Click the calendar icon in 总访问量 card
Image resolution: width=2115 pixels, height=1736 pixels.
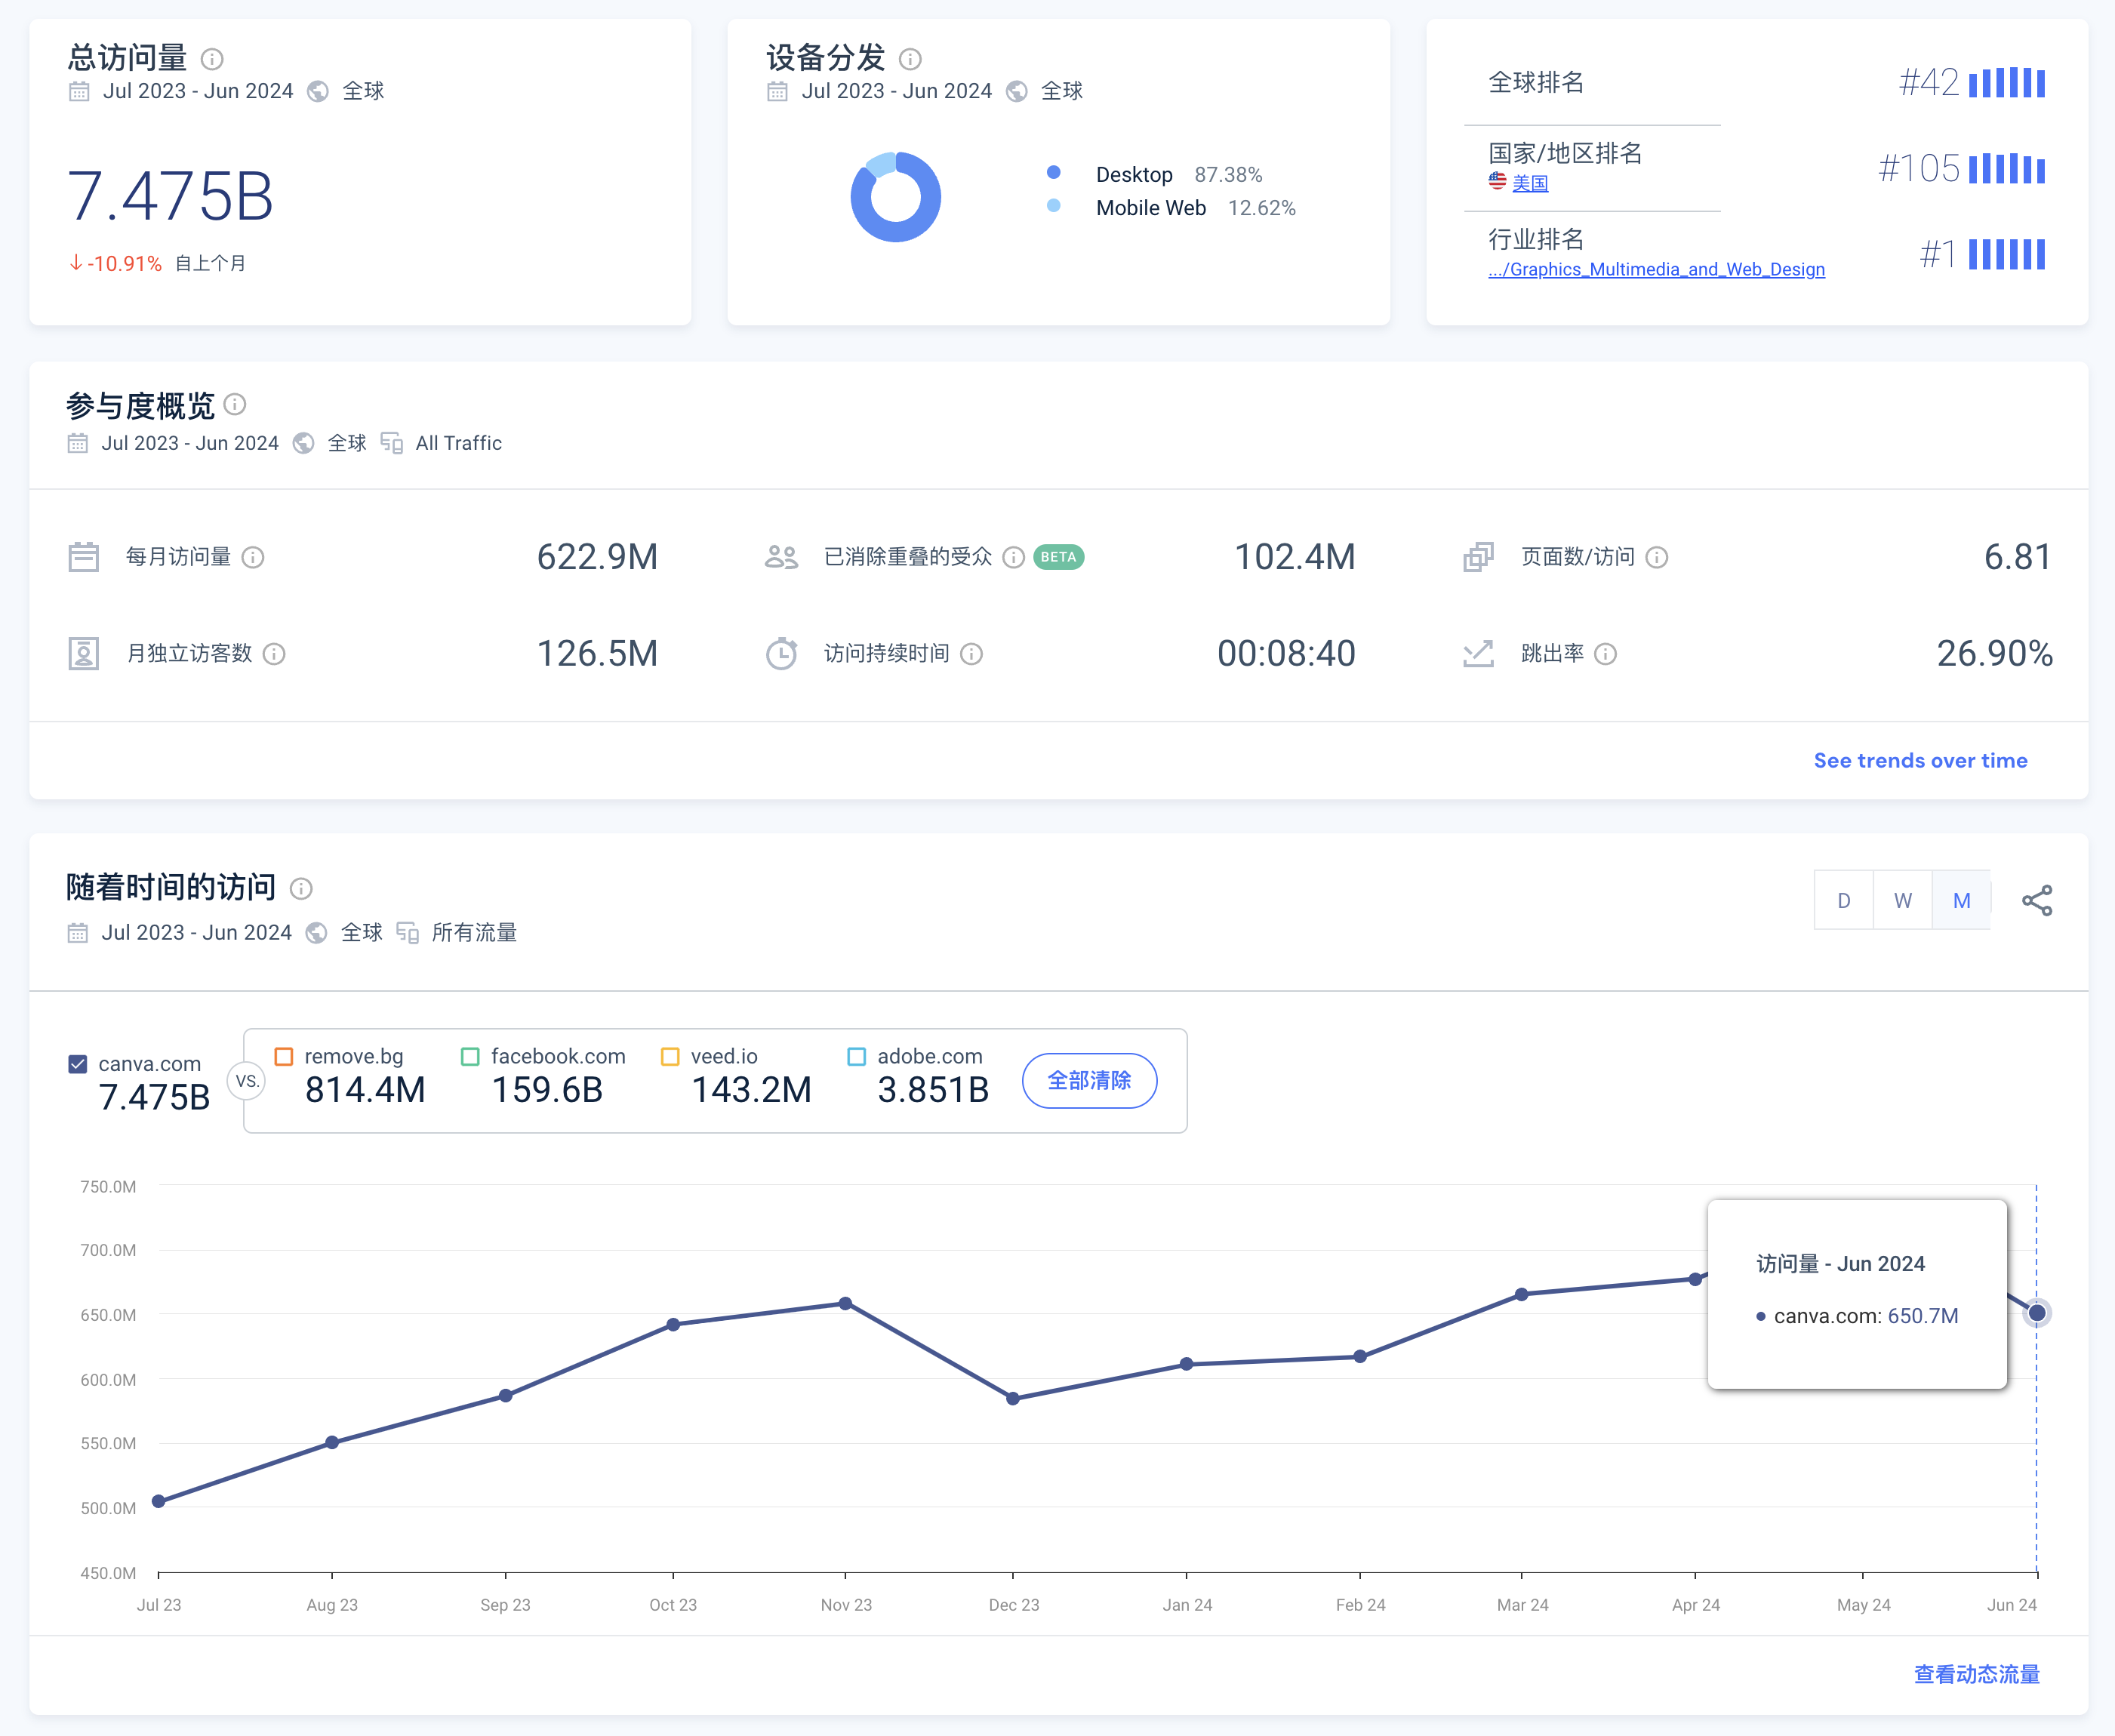pyautogui.click(x=79, y=92)
